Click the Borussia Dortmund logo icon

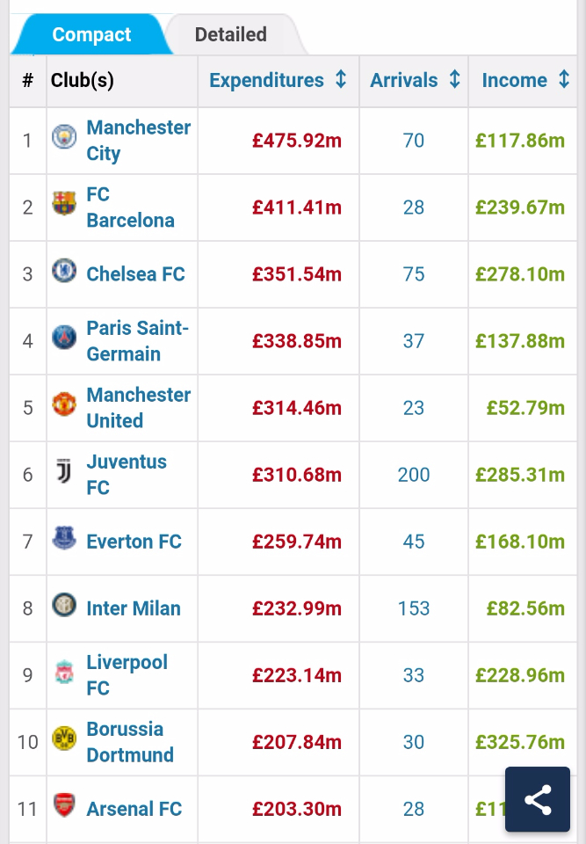[64, 739]
